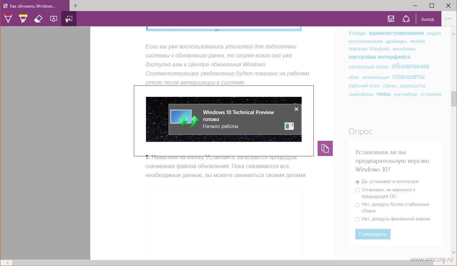Add a typed note tool
Viewport: 457px width, 266px height.
(x=54, y=19)
